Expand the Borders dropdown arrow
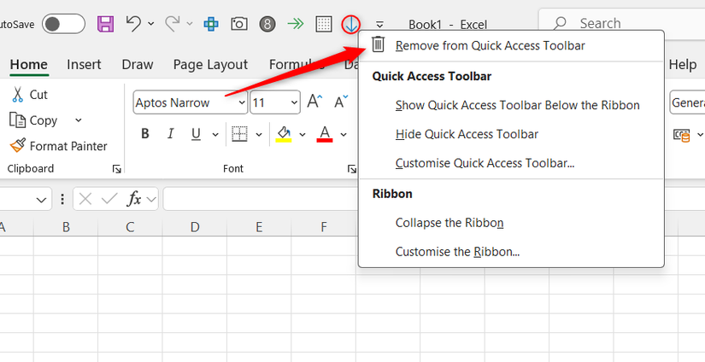 pyautogui.click(x=259, y=134)
